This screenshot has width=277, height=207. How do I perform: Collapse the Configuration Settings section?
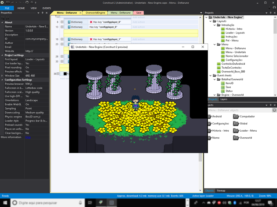coord(2,80)
